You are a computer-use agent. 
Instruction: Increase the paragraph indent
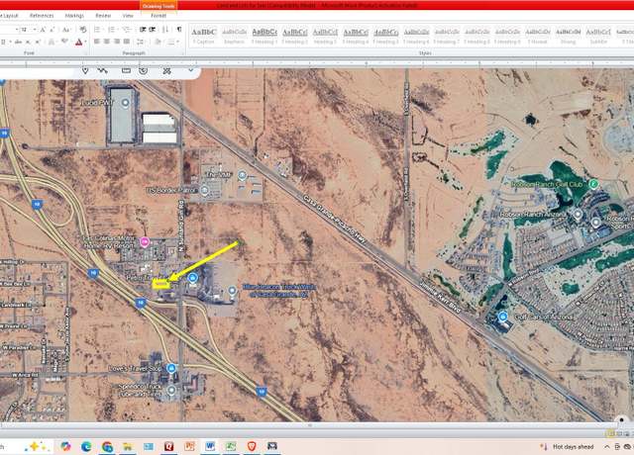coord(153,30)
